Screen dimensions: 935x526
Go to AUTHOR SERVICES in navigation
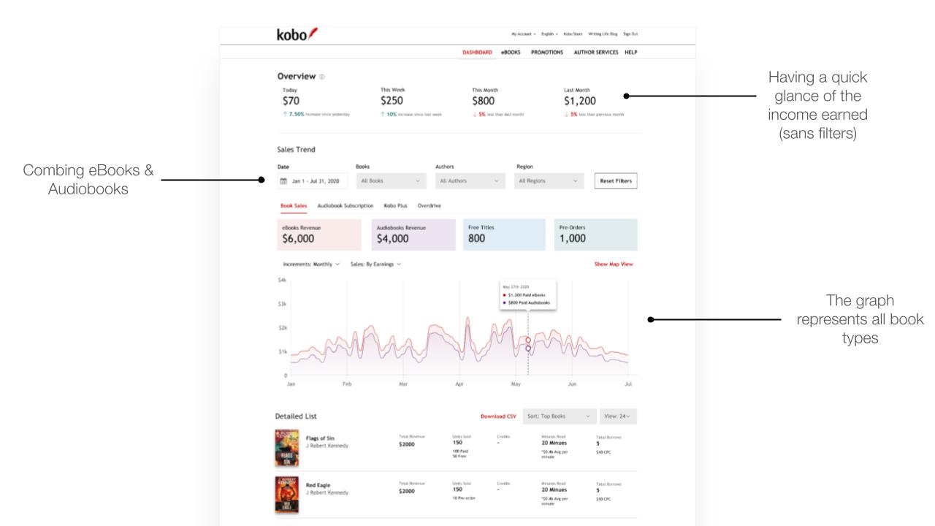pos(595,53)
